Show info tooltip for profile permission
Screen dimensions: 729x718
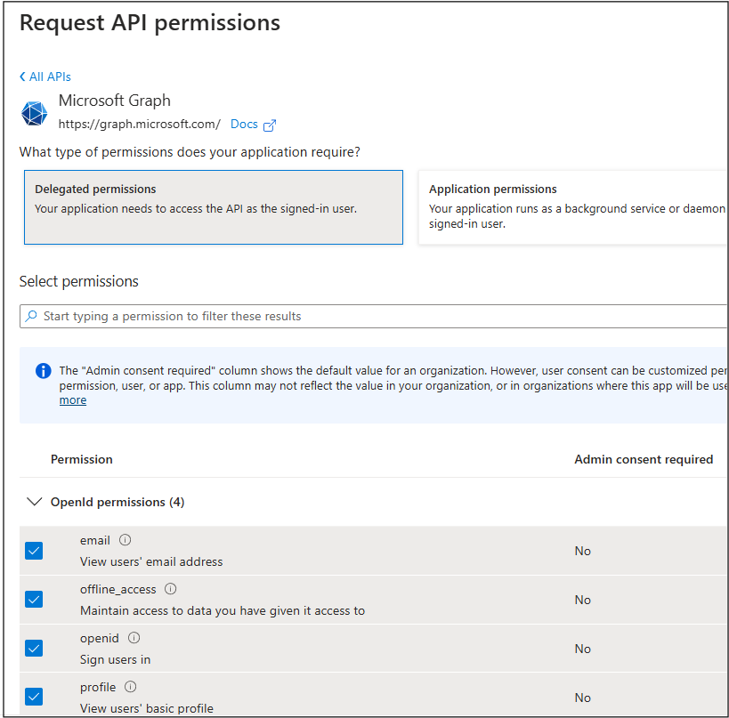tap(131, 687)
